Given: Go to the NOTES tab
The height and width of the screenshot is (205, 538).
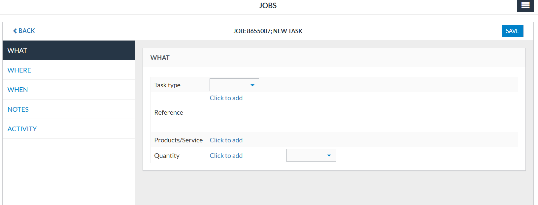Looking at the screenshot, I should [18, 109].
